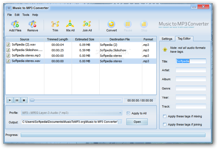218x149 pixels.
Task: Click the Softpedia stereo.wav file icon
Action: coord(8,61)
